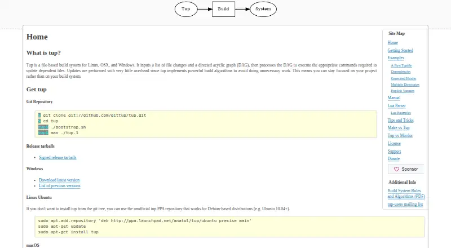Click the System oval in header logo

263,9
